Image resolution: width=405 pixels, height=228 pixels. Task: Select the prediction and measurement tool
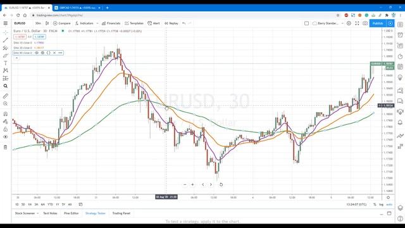(6, 79)
